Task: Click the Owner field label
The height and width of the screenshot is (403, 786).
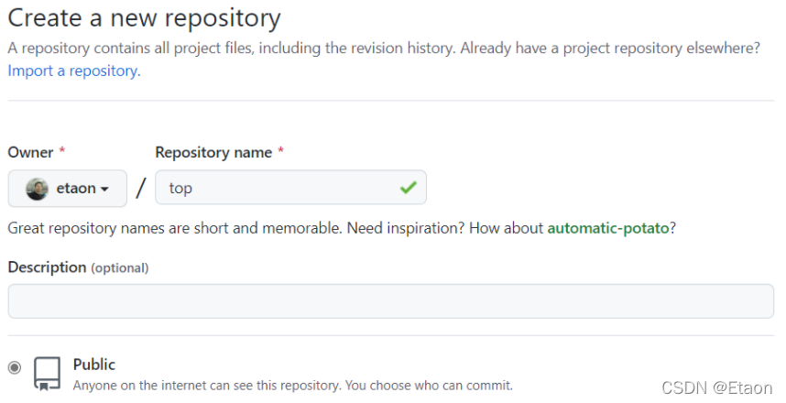Action: tap(31, 152)
